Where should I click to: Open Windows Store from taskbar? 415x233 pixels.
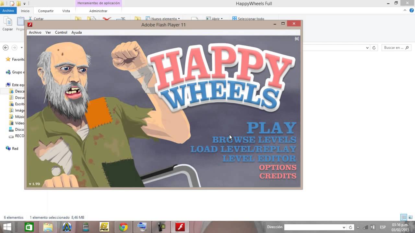(29, 227)
